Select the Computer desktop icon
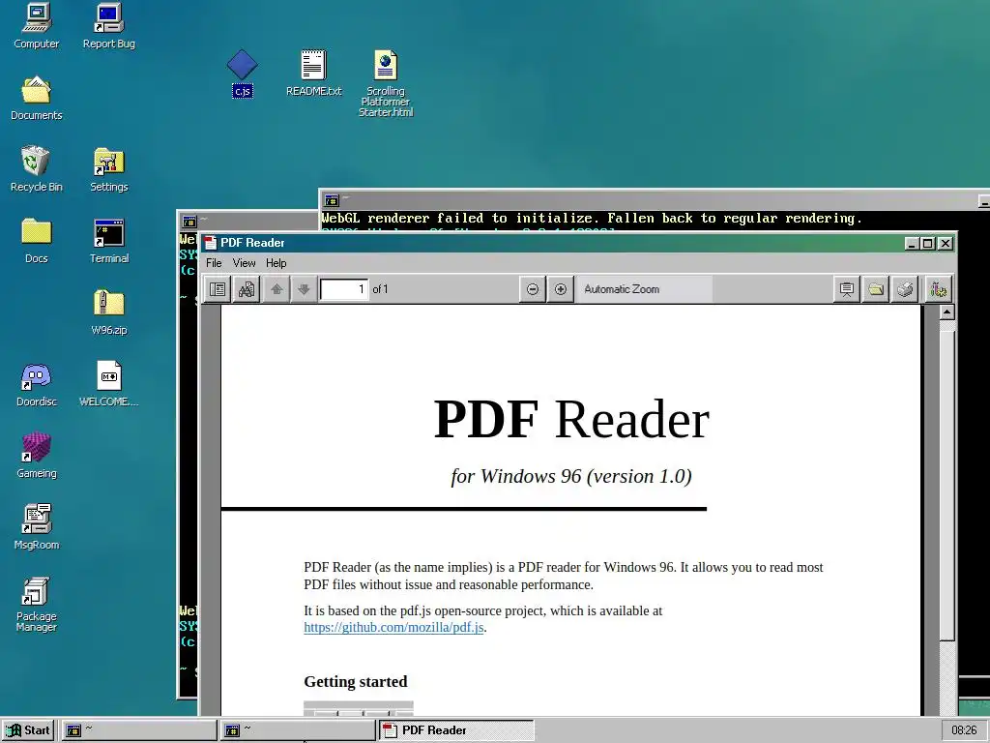The height and width of the screenshot is (743, 990). coord(36,26)
